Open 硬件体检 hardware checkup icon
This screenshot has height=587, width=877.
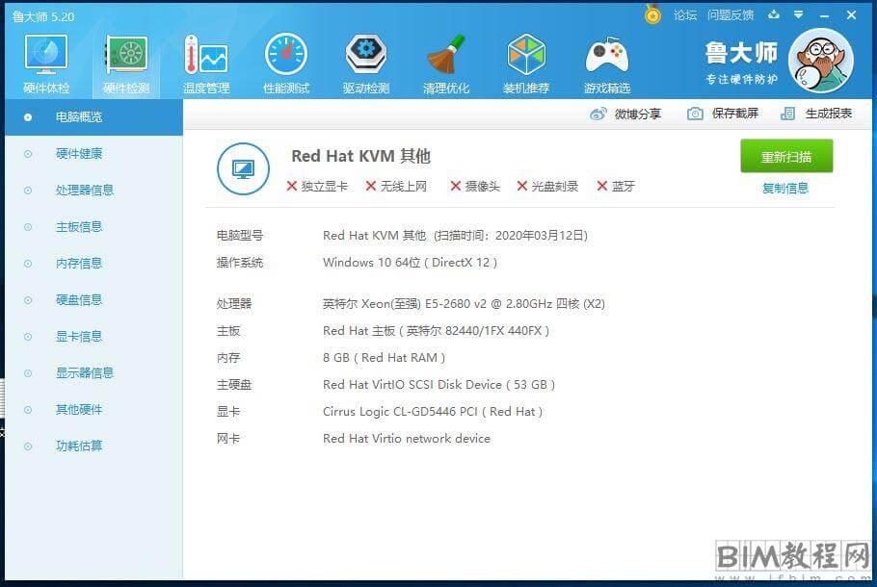[46, 64]
